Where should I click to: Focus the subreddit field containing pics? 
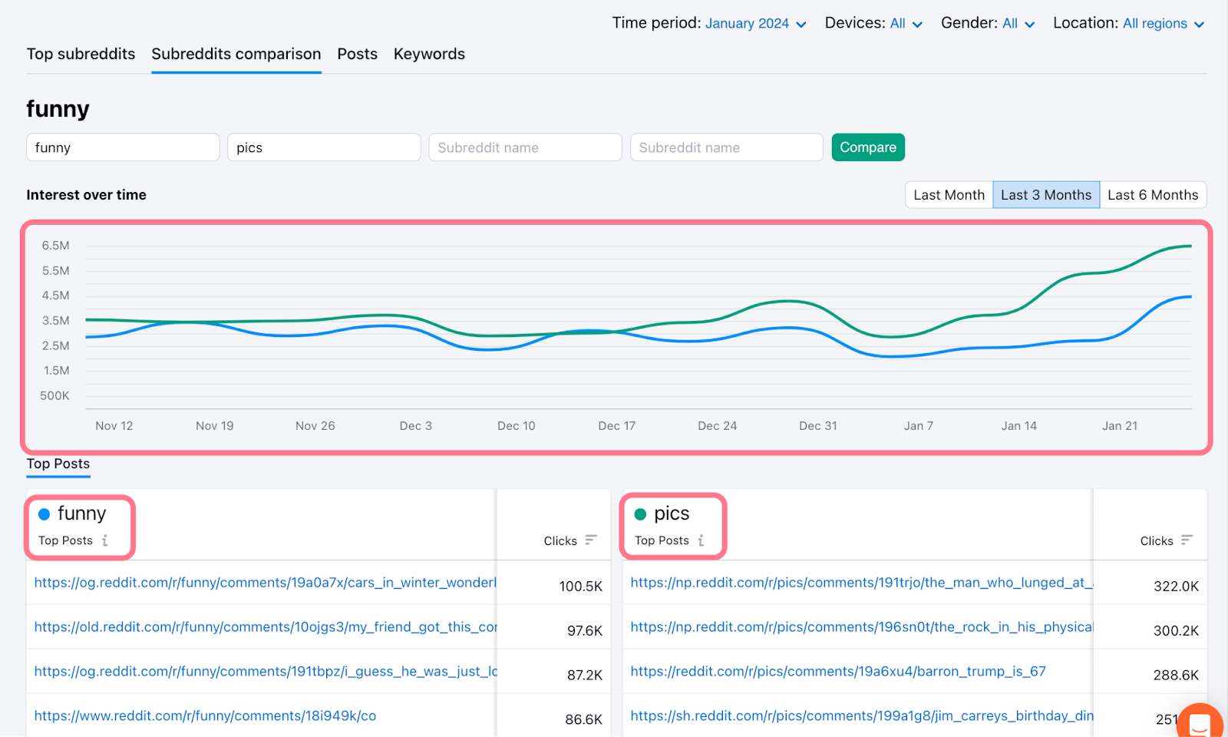(324, 147)
